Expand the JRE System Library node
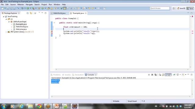Screen dimensions: 195x109 coord(6,32)
